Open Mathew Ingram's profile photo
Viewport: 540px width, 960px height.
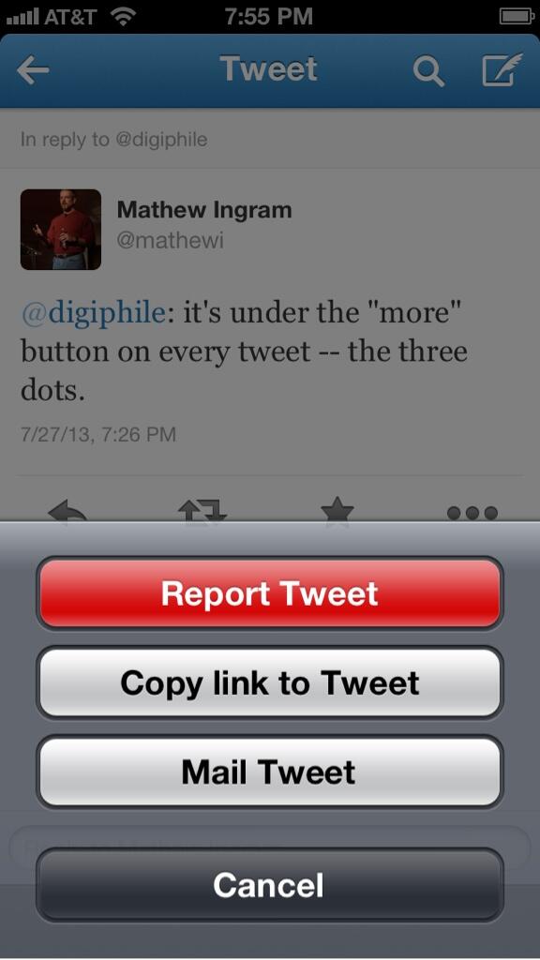pyautogui.click(x=61, y=230)
